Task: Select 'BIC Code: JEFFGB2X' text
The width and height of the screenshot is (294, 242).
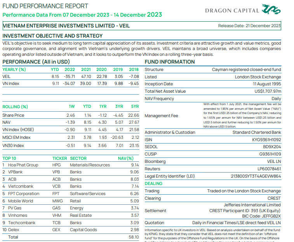Action: point(261,216)
